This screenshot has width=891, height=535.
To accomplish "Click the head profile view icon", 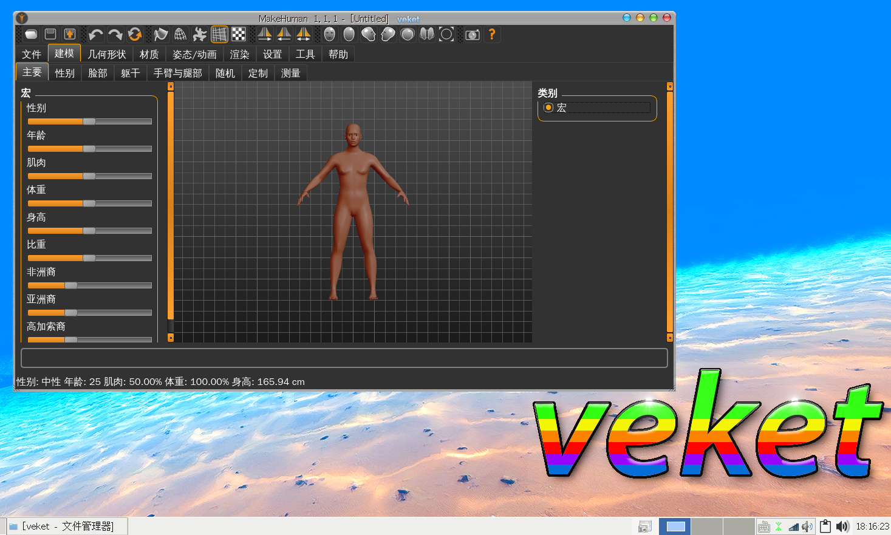I will pos(388,35).
